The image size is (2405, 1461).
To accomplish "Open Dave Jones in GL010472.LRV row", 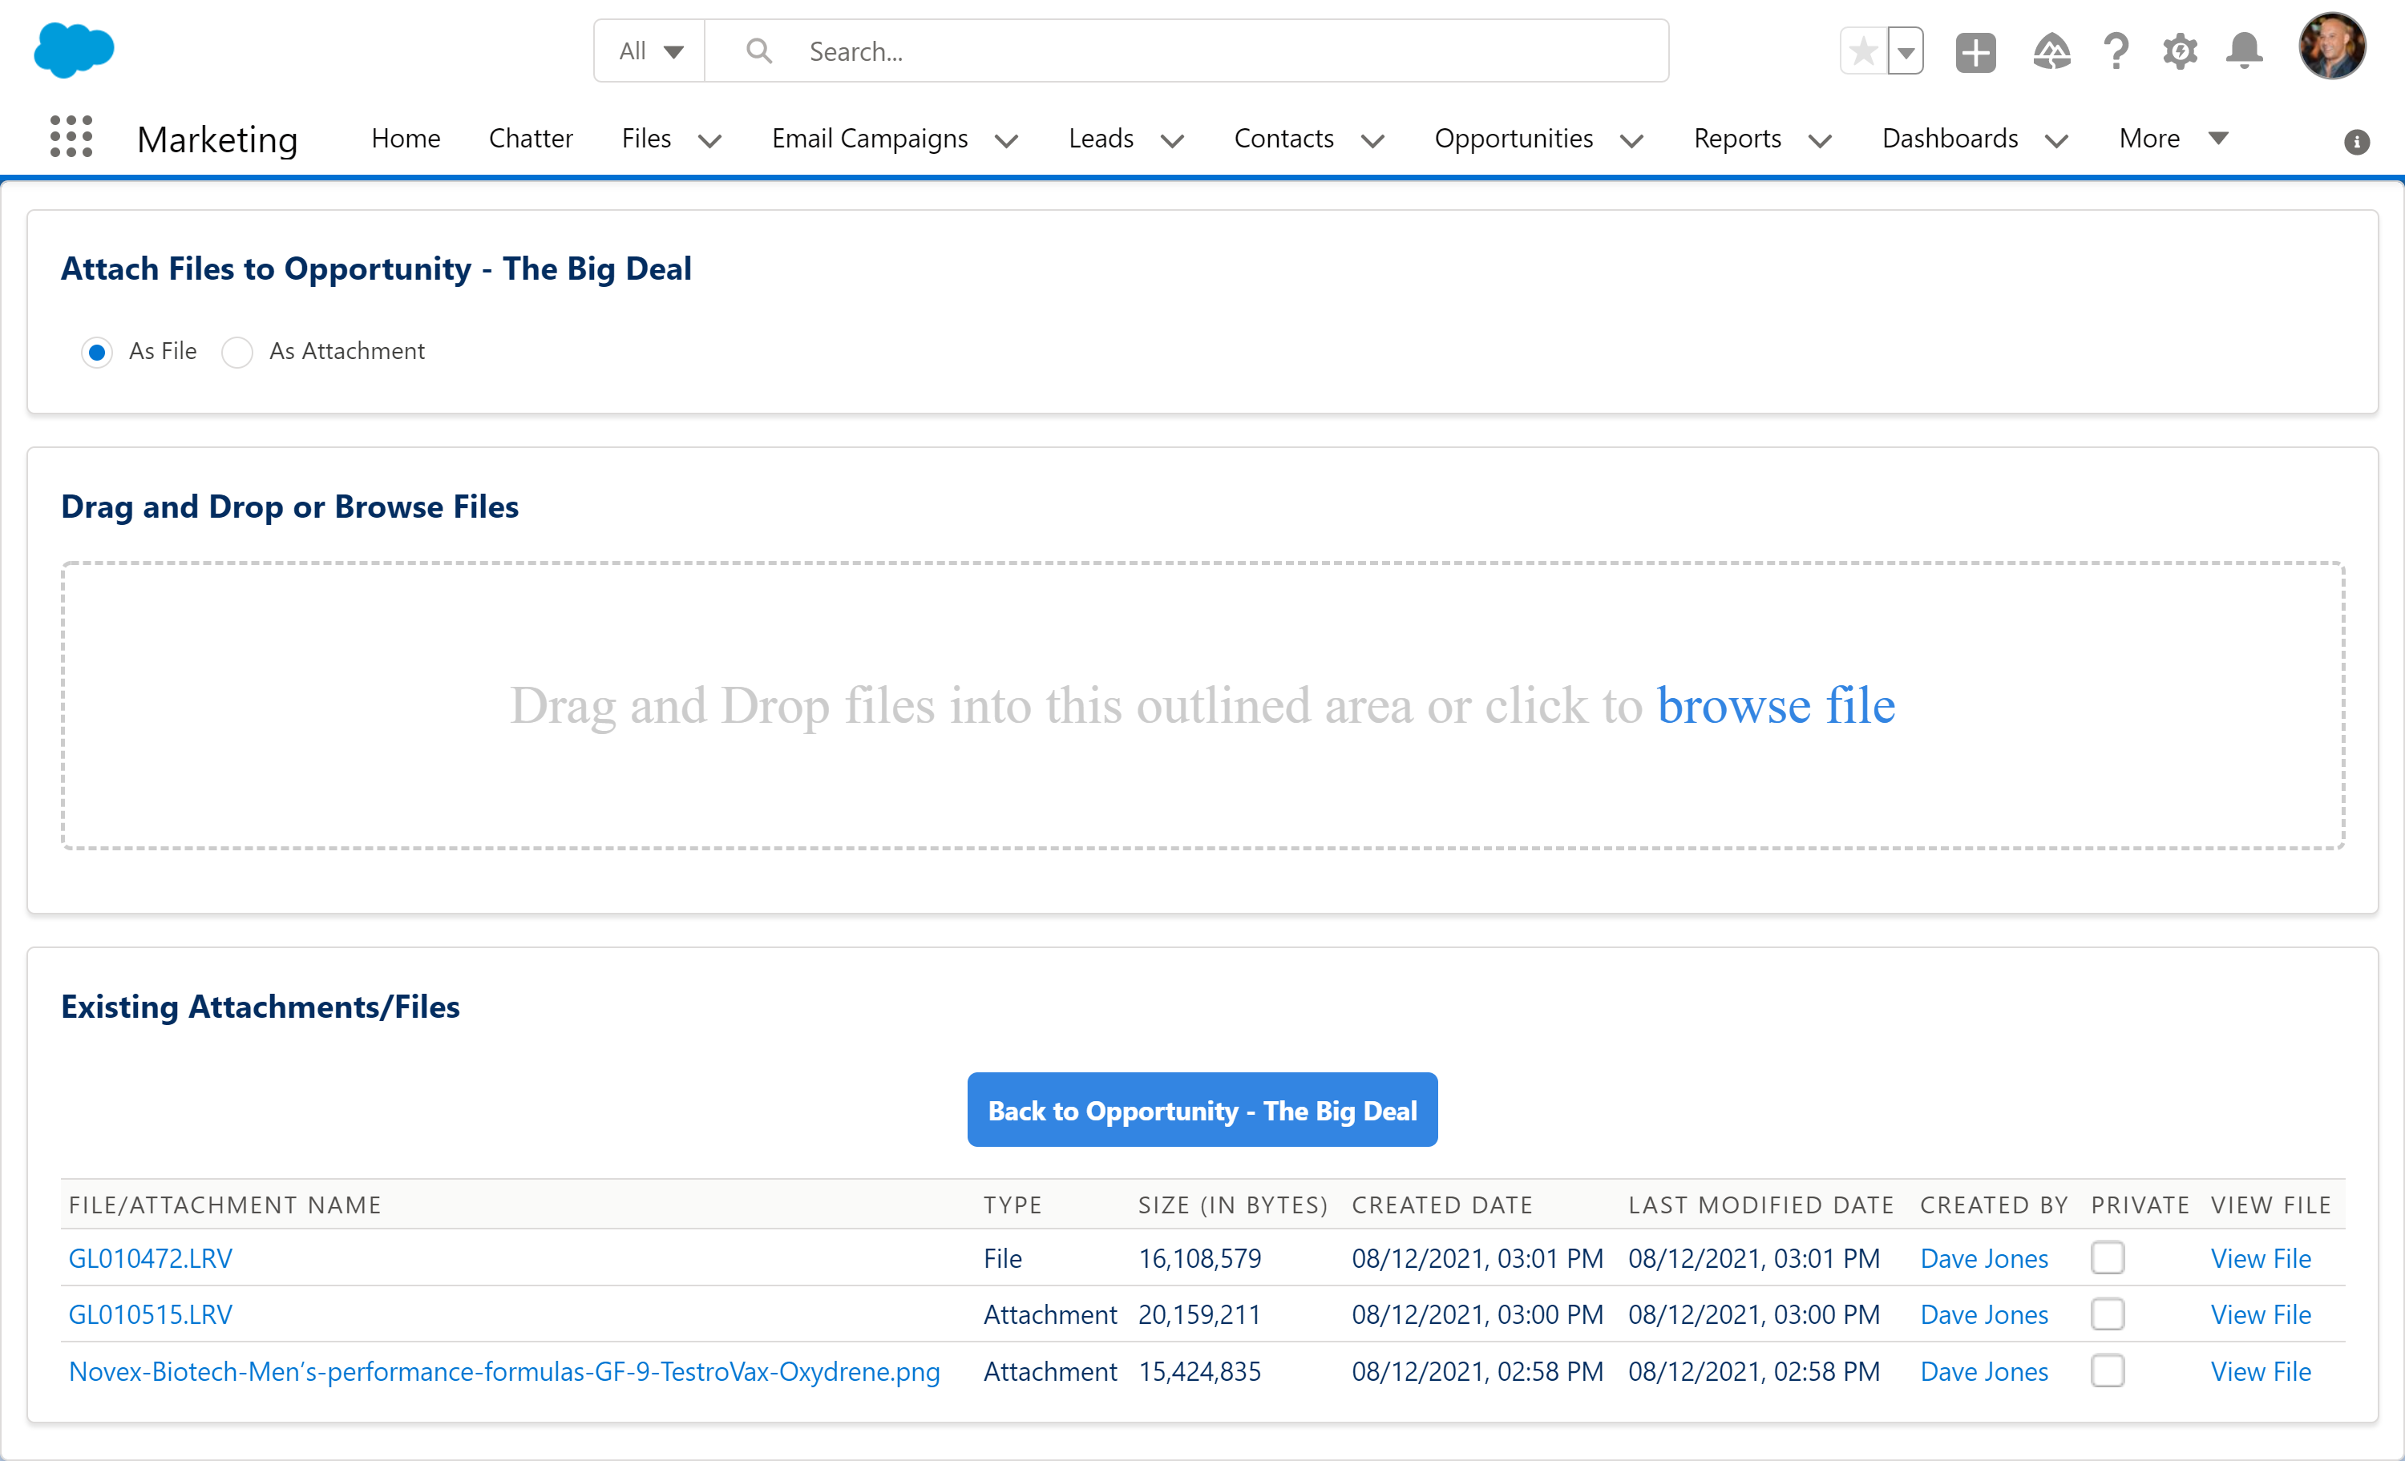I will (1983, 1258).
